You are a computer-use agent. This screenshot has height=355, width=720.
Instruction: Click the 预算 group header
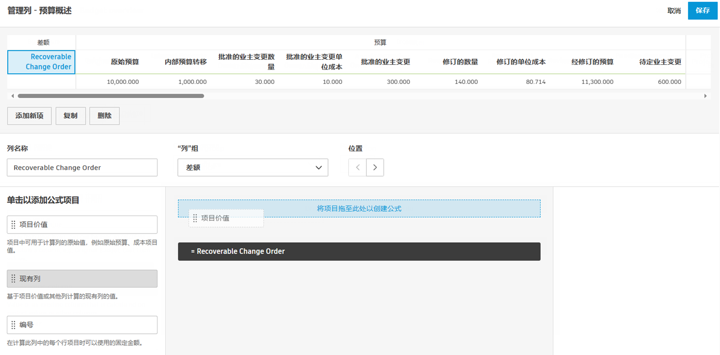coord(380,42)
